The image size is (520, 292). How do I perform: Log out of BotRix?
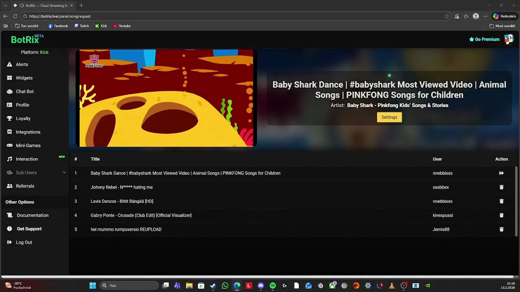(x=24, y=243)
